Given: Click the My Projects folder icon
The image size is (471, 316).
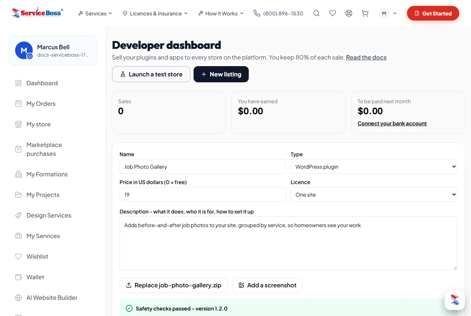Looking at the screenshot, I should (18, 195).
